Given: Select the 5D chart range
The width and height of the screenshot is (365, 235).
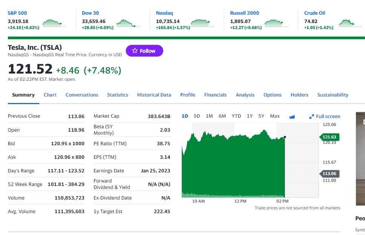Looking at the screenshot, I should tap(197, 116).
